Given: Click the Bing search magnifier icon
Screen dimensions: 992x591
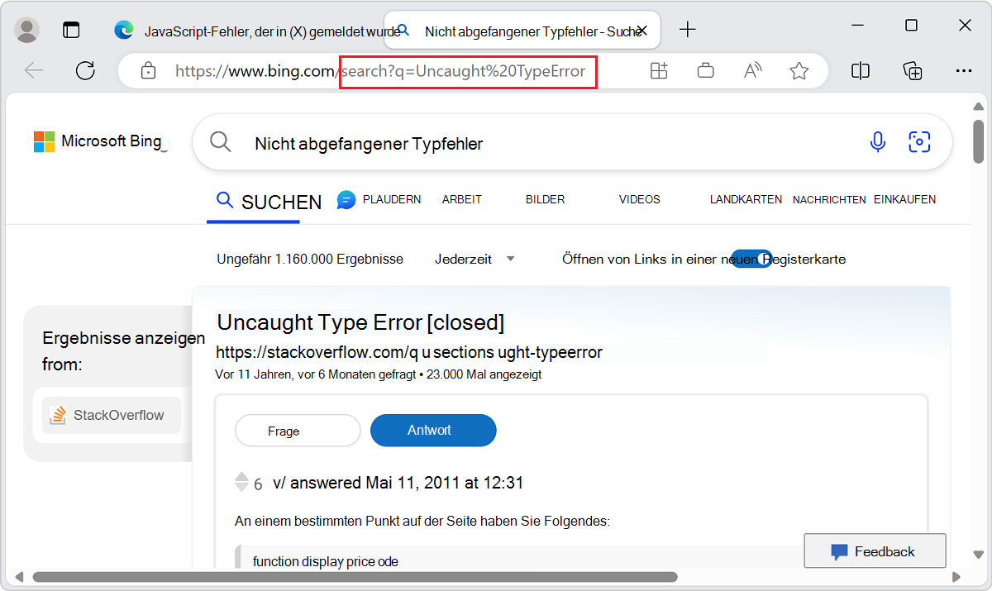Looking at the screenshot, I should [220, 141].
